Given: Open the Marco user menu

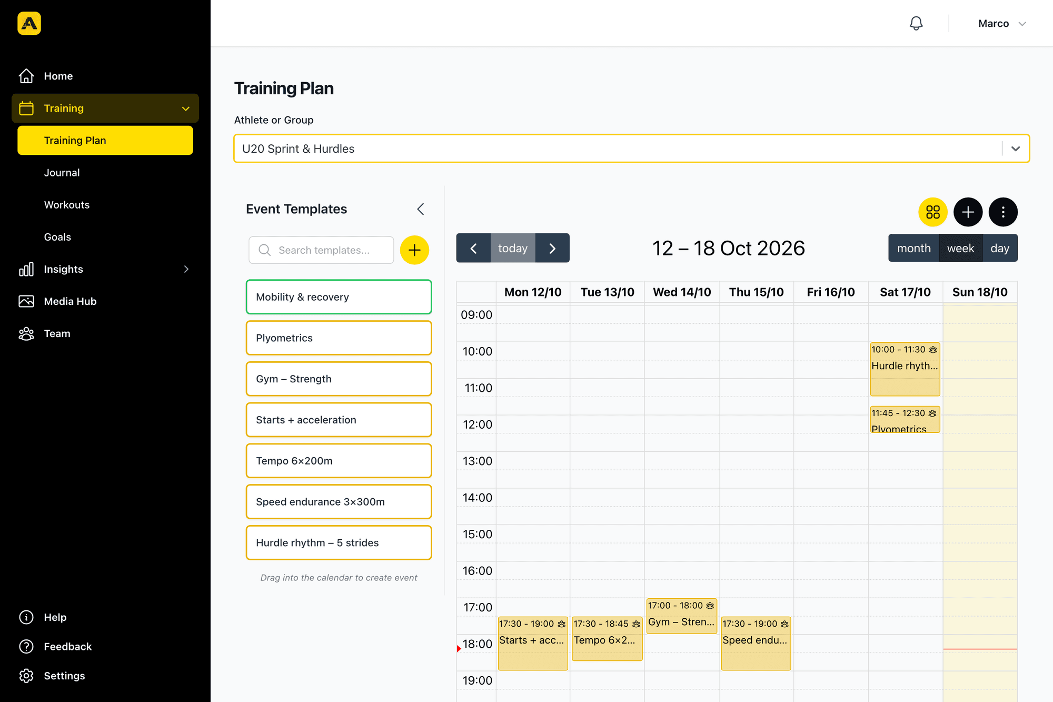Looking at the screenshot, I should [1002, 24].
